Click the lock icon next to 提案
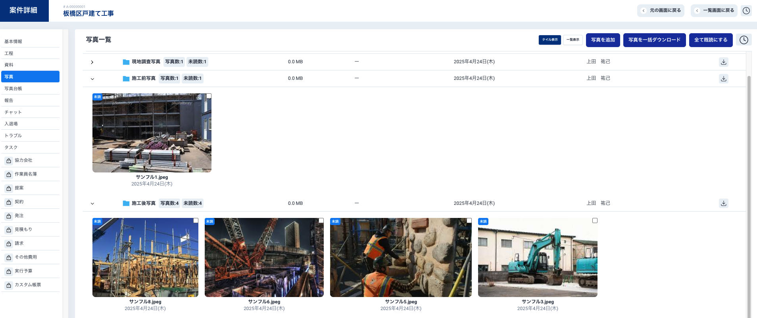 9,188
